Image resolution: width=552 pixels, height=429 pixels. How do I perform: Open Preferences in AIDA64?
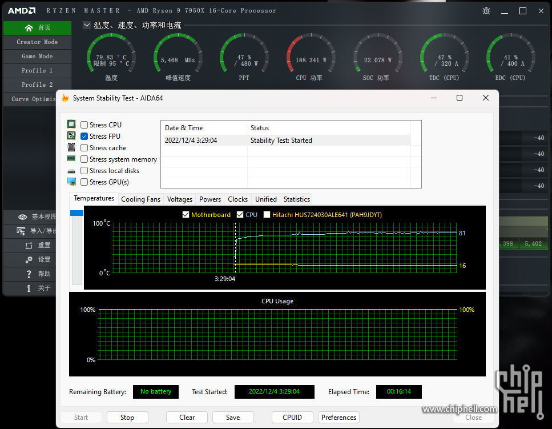[339, 418]
